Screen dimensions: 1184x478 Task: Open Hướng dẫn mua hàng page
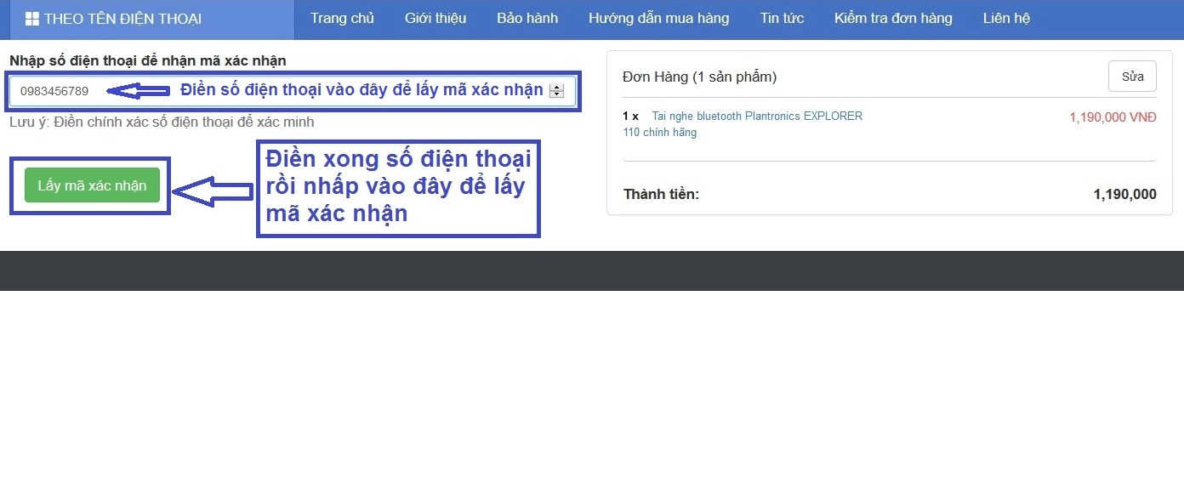658,19
